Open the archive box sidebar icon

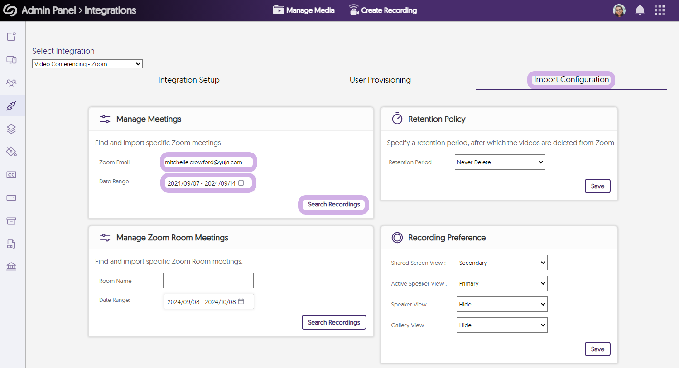coord(11,221)
